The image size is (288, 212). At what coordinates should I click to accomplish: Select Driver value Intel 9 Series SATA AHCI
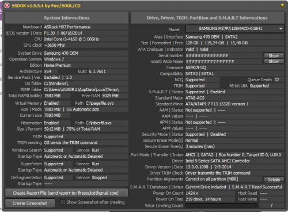tap(218, 161)
